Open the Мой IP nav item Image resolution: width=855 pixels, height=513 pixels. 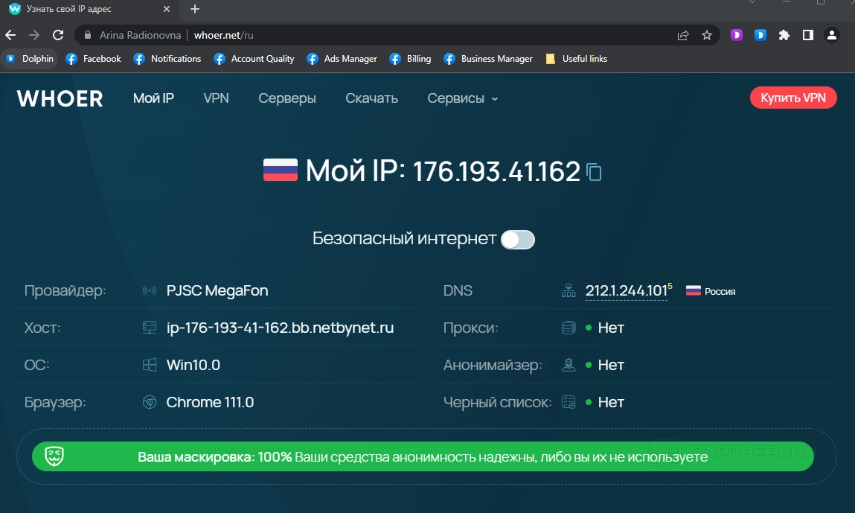click(x=153, y=98)
